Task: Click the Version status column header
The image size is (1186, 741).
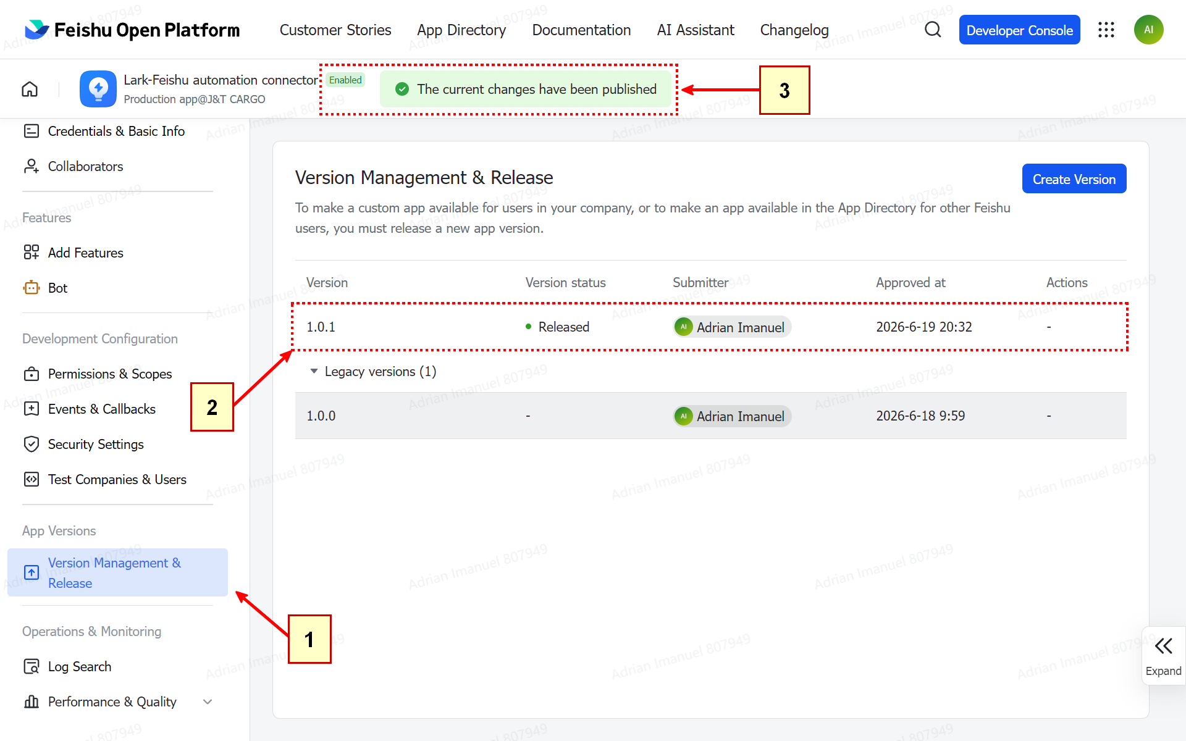Action: pyautogui.click(x=565, y=282)
